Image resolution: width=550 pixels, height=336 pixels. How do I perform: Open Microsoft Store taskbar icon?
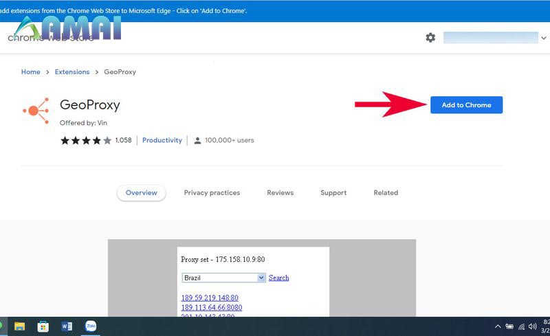coord(43,326)
